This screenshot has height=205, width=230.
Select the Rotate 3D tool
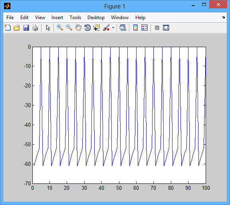click(x=87, y=28)
